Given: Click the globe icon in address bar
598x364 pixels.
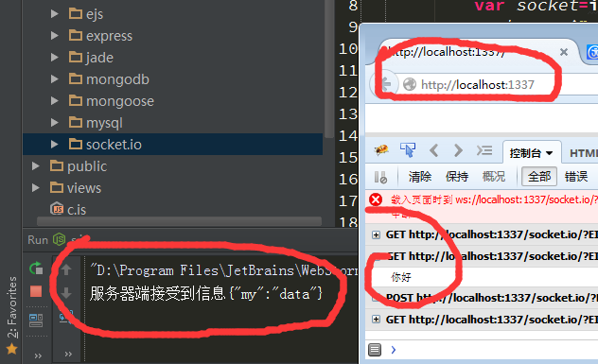Looking at the screenshot, I should pyautogui.click(x=410, y=84).
